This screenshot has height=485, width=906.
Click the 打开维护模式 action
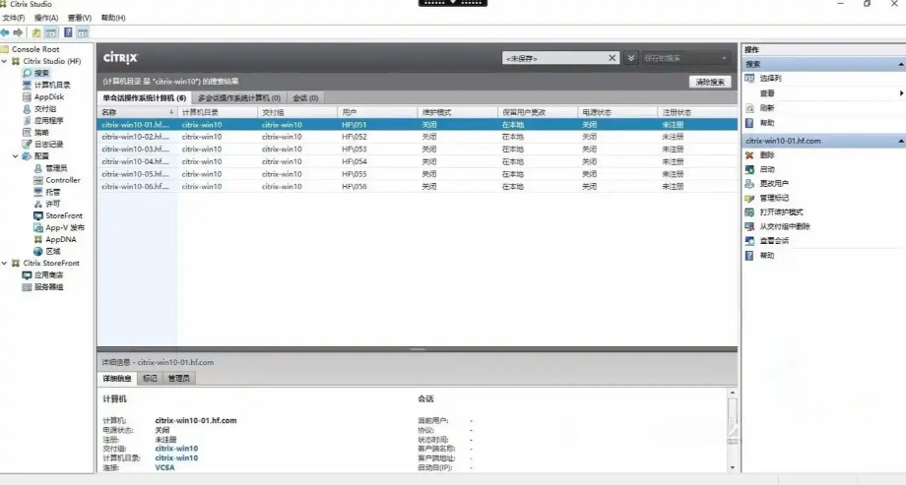[781, 212]
